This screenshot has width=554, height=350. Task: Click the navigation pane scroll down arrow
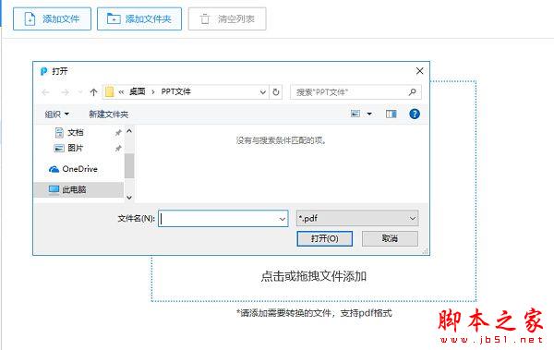tap(129, 198)
